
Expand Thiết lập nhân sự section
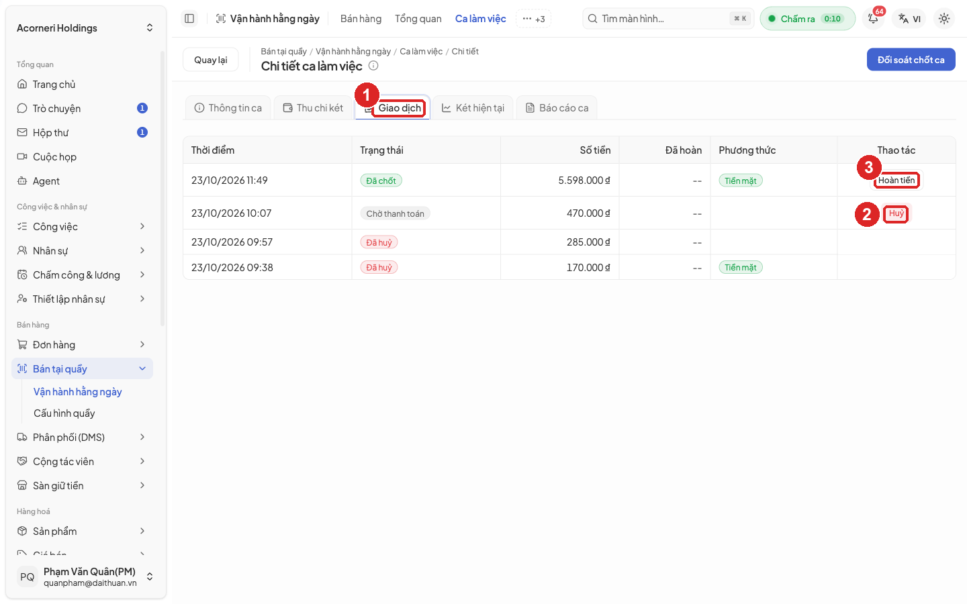[82, 299]
